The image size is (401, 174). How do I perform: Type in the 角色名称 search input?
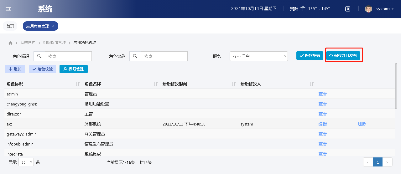164,56
